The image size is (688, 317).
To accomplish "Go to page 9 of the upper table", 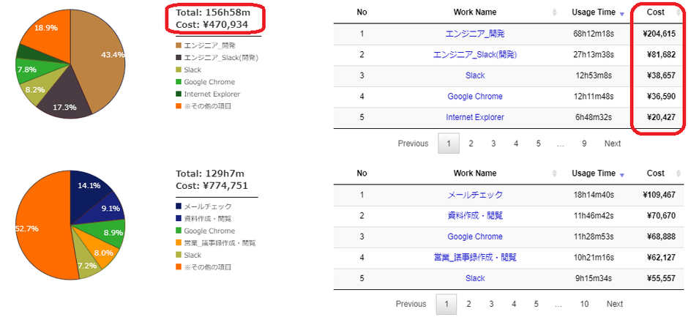I will pyautogui.click(x=583, y=143).
